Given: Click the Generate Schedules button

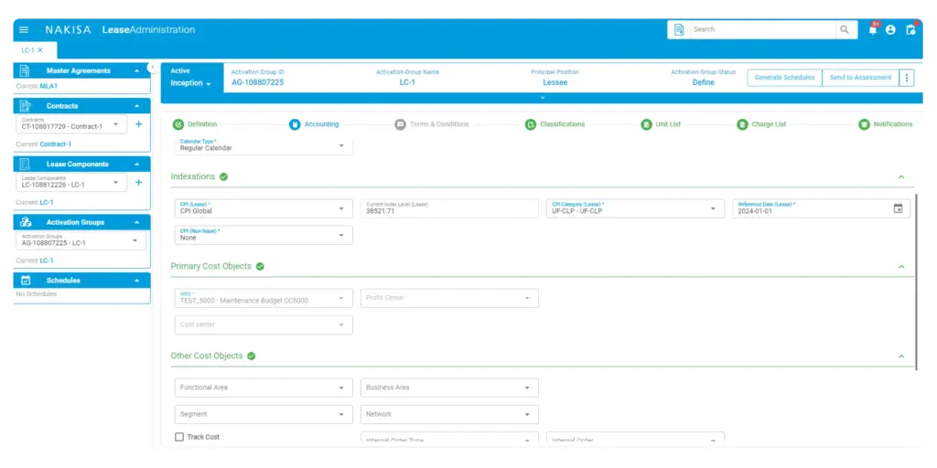Looking at the screenshot, I should 784,78.
